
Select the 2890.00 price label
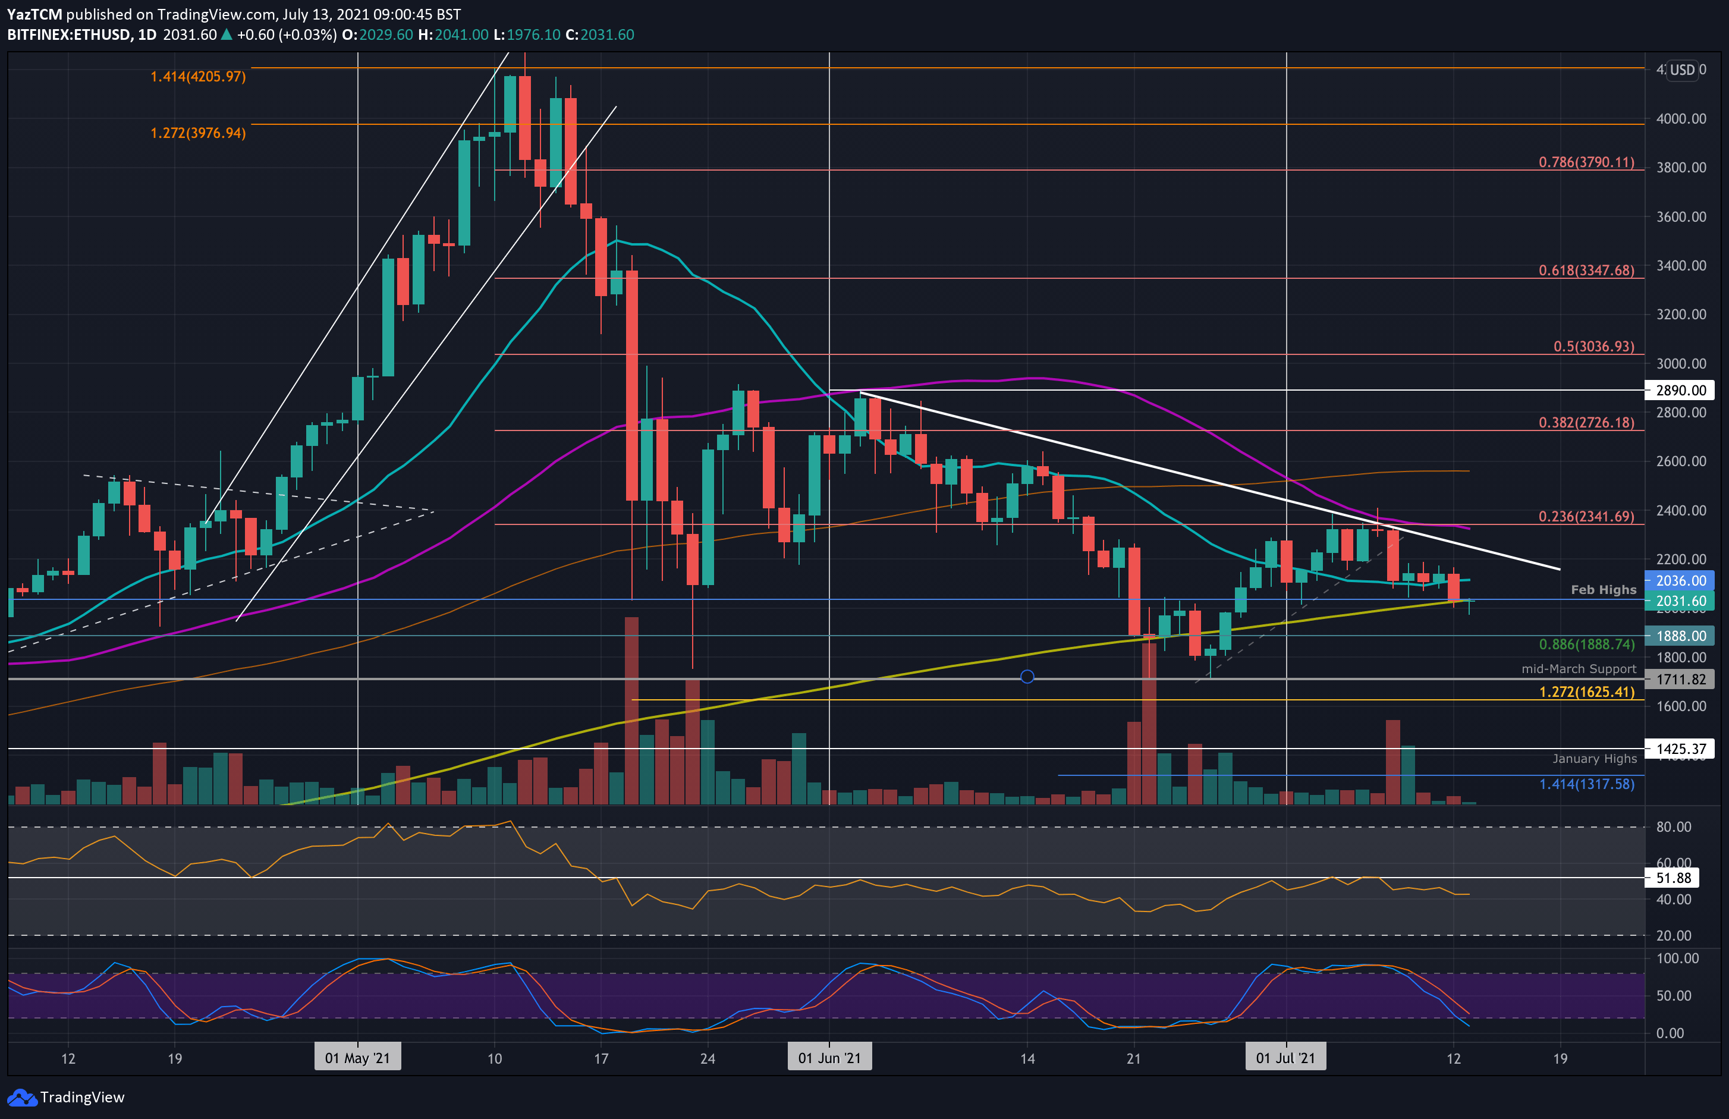click(x=1680, y=390)
